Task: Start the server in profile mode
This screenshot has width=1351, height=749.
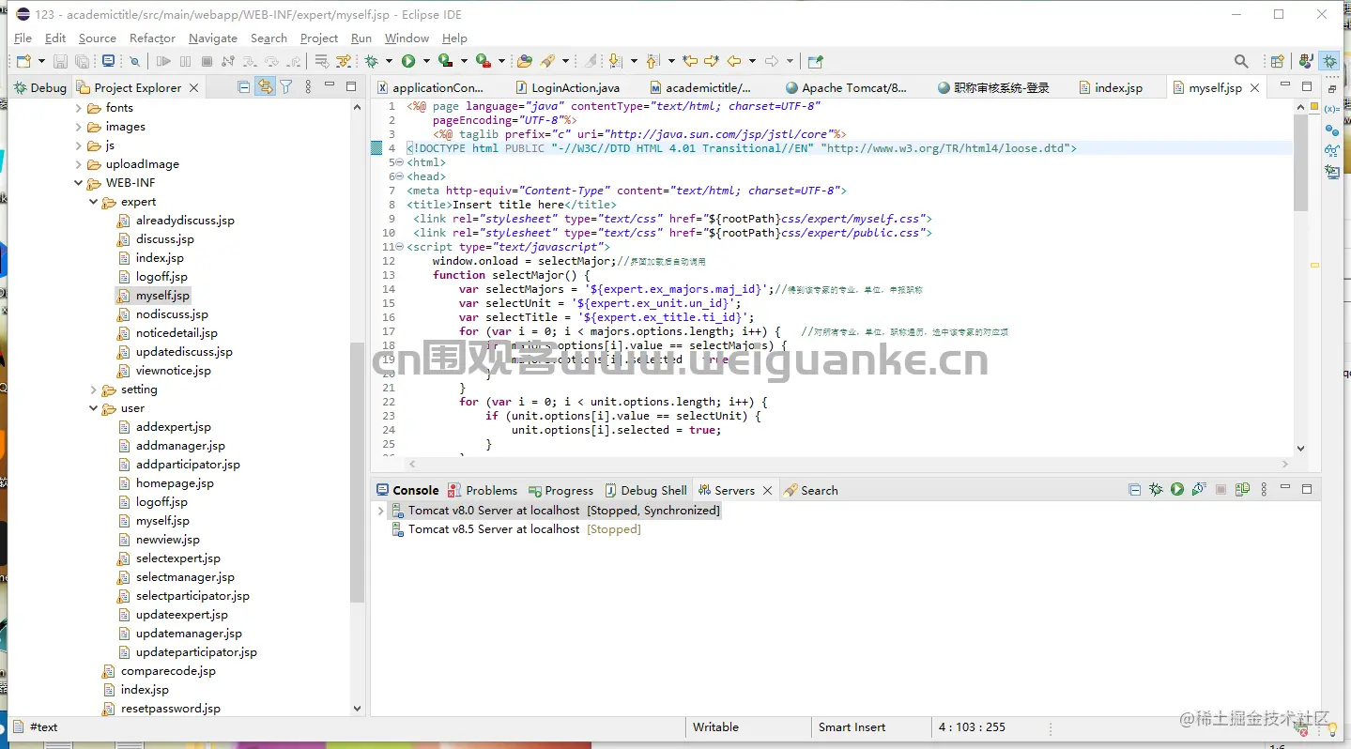Action: click(1199, 490)
